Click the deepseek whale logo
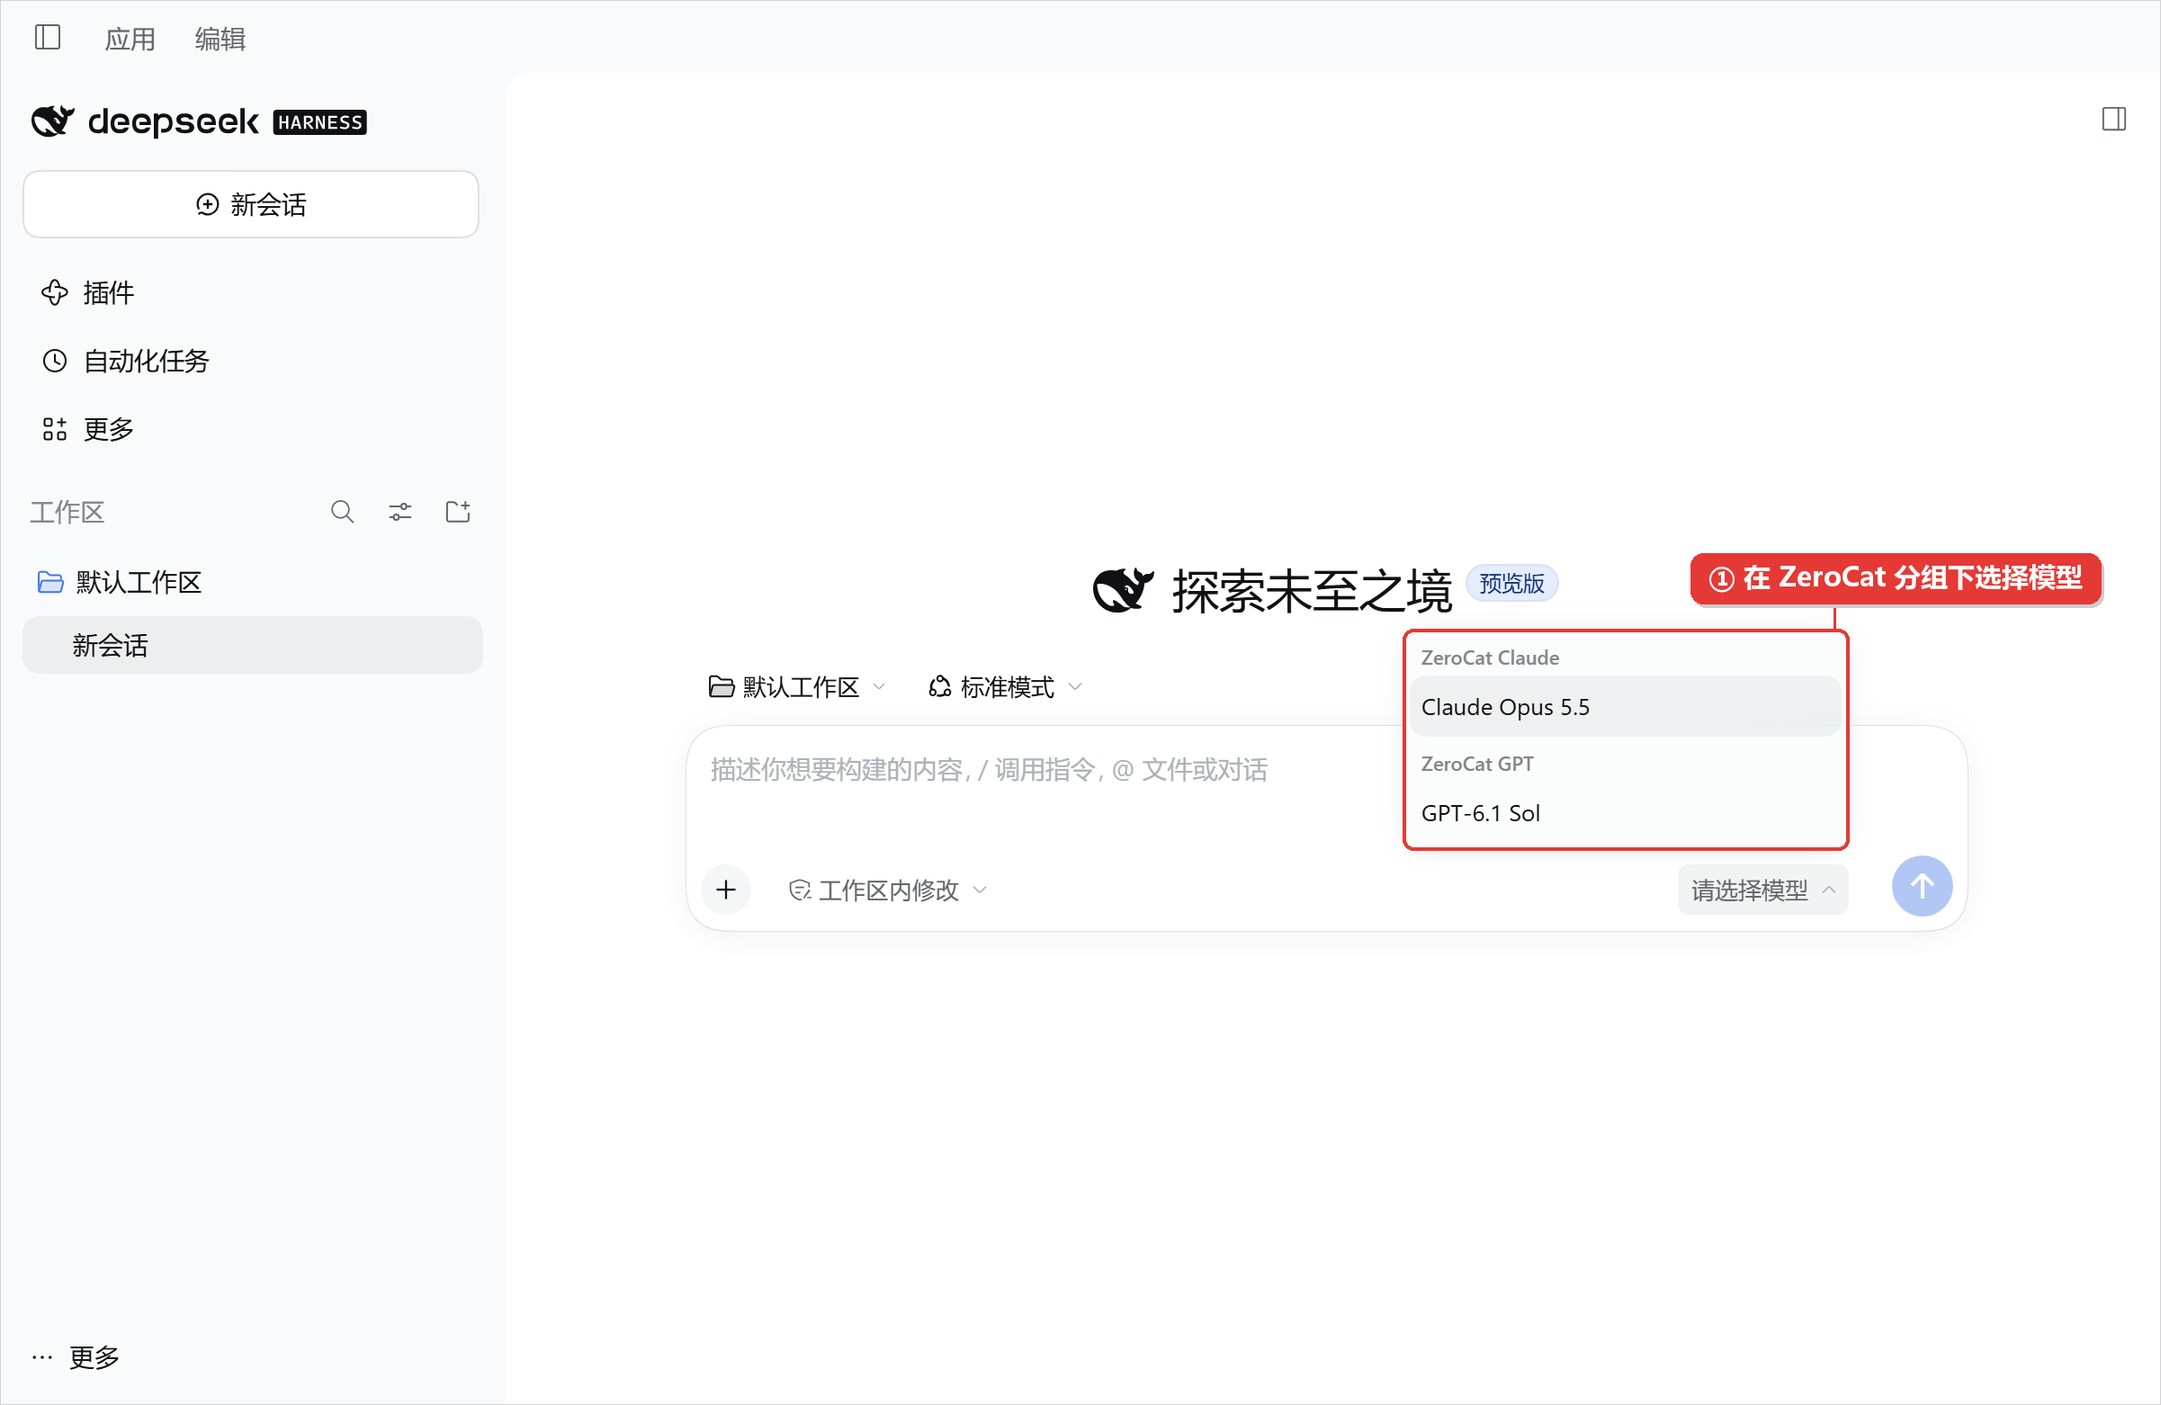 click(53, 121)
